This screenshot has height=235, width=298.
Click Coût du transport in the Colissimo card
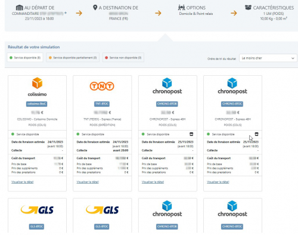tap(23, 158)
